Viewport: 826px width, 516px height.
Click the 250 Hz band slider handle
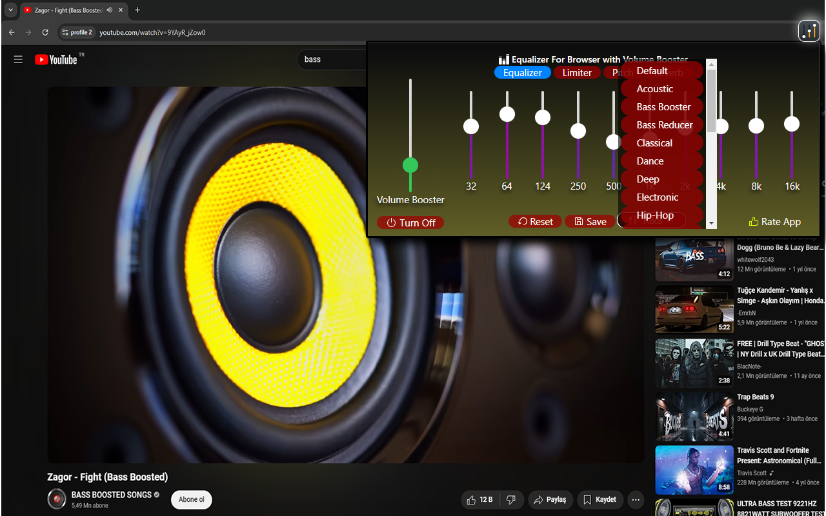pyautogui.click(x=578, y=131)
